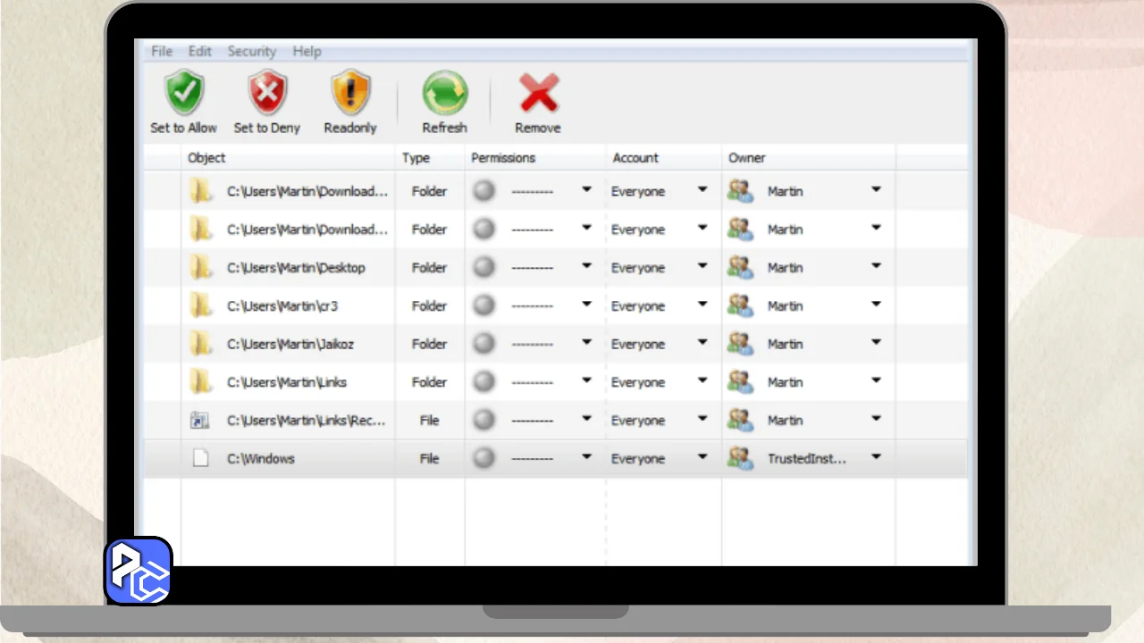Click the Folder type cell for Jaikoz
Viewport: 1144px width, 643px height.
click(x=429, y=345)
